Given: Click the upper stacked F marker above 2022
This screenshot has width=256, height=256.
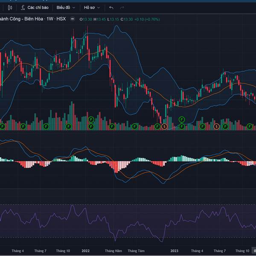Looking at the screenshot, I should 91,119.
